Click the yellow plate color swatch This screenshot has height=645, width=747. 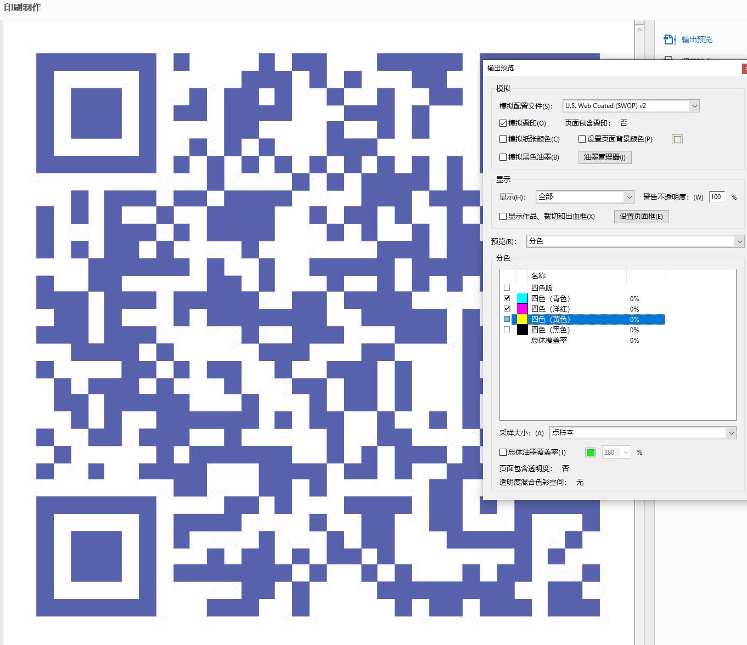[x=522, y=319]
